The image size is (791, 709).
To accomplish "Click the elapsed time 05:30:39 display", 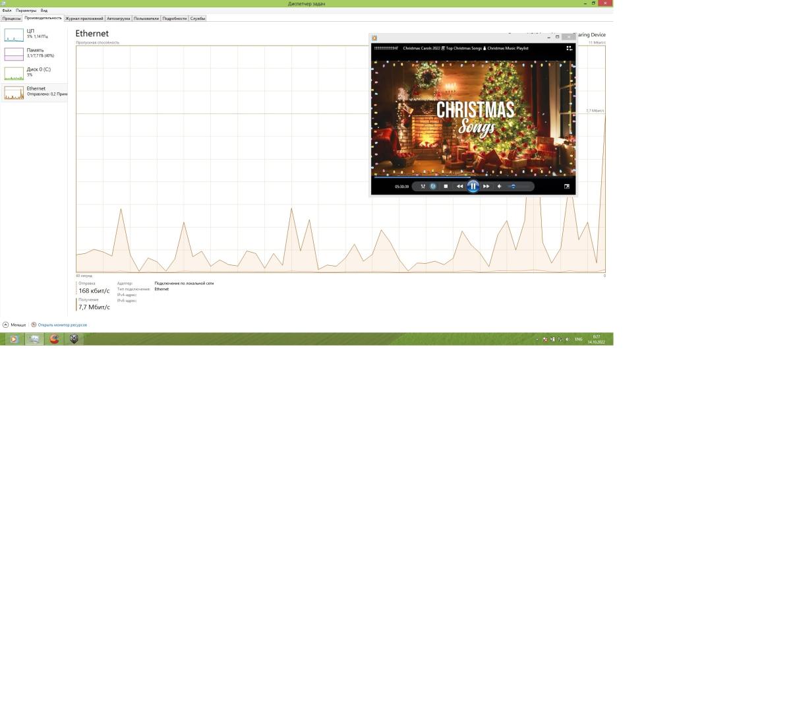I will (x=401, y=187).
